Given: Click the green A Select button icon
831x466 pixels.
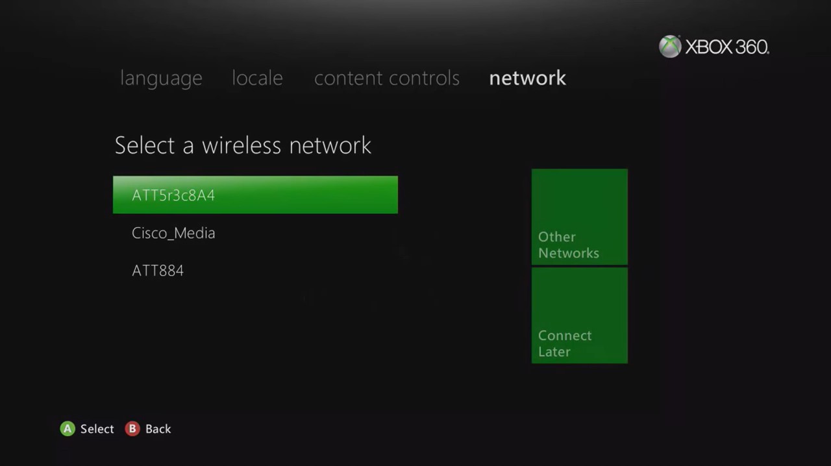Looking at the screenshot, I should (x=68, y=428).
